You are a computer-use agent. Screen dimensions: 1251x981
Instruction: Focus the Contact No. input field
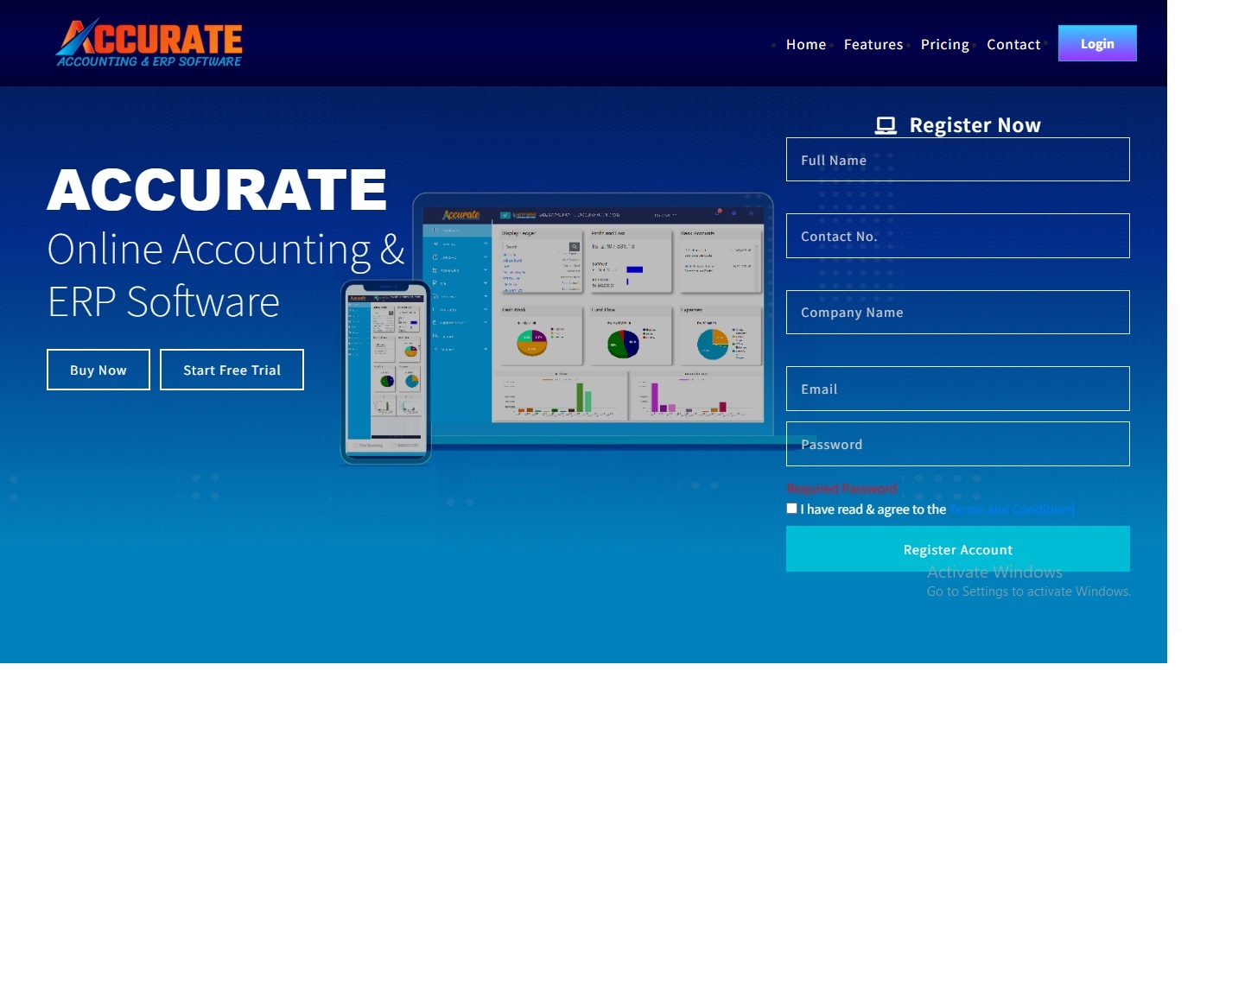tap(958, 236)
